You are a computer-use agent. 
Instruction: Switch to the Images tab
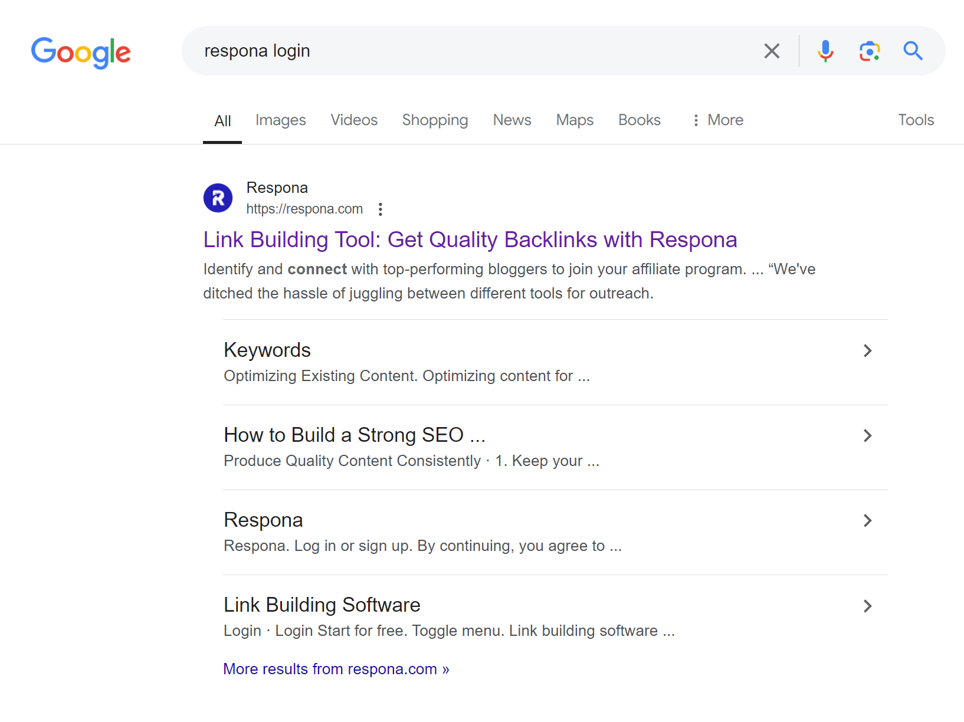[281, 120]
